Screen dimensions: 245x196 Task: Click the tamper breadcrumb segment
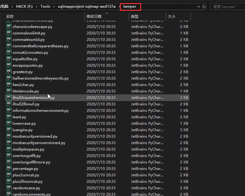click(129, 6)
